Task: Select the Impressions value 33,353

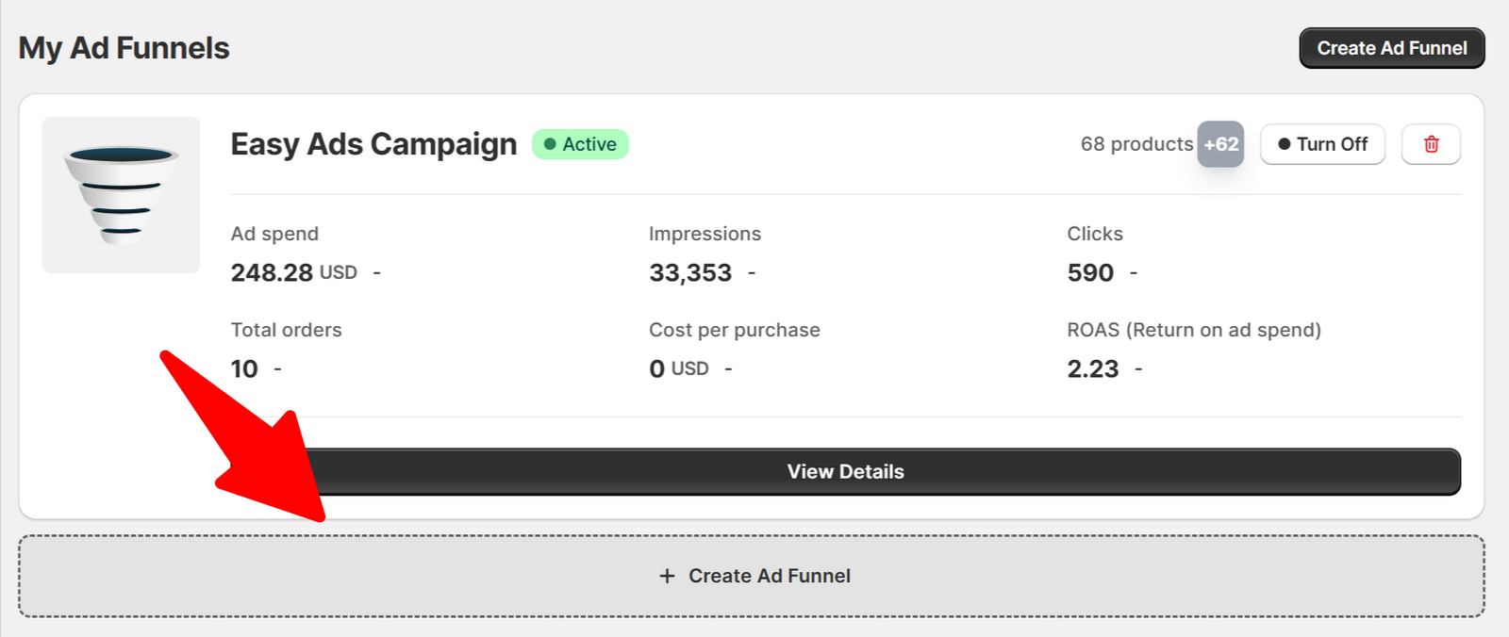Action: tap(690, 272)
